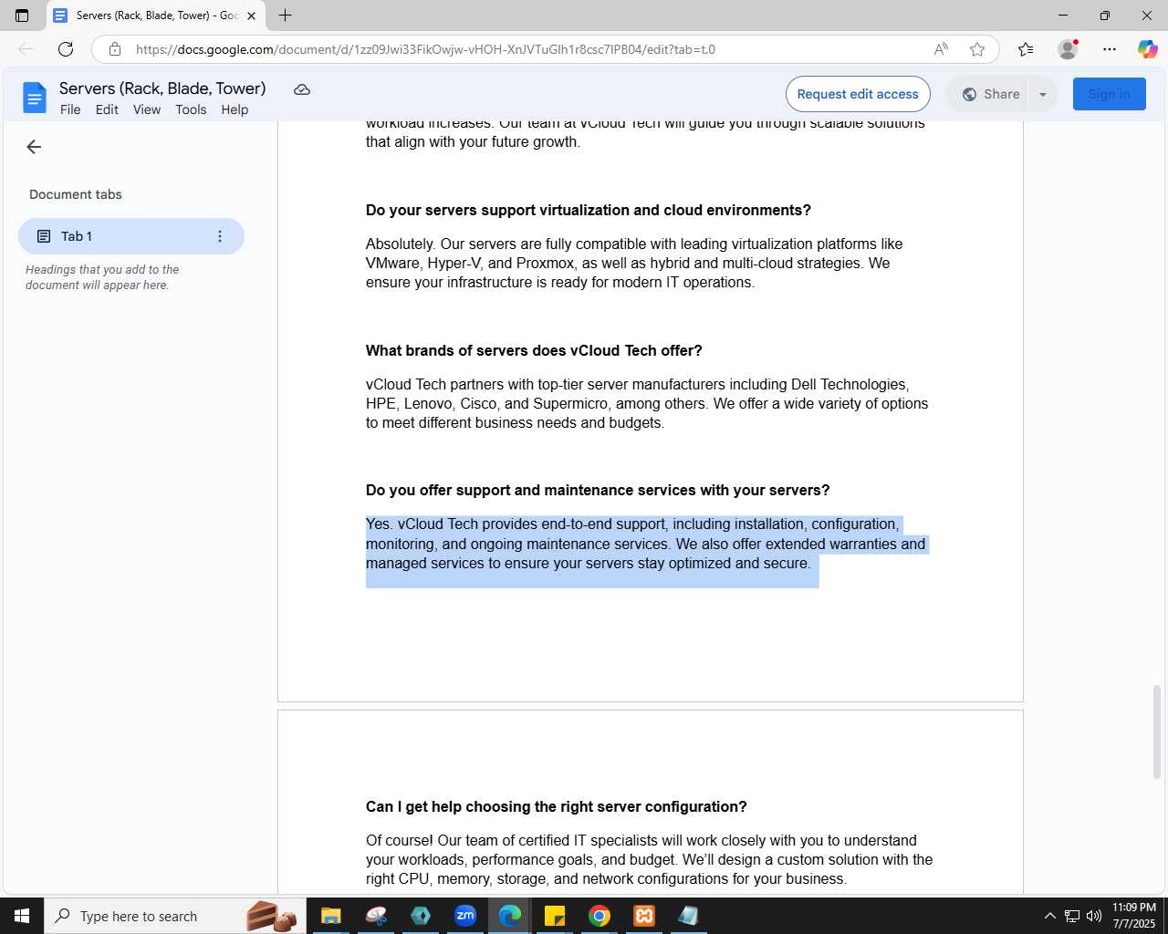
Task: Open the Help menu
Action: point(235,109)
